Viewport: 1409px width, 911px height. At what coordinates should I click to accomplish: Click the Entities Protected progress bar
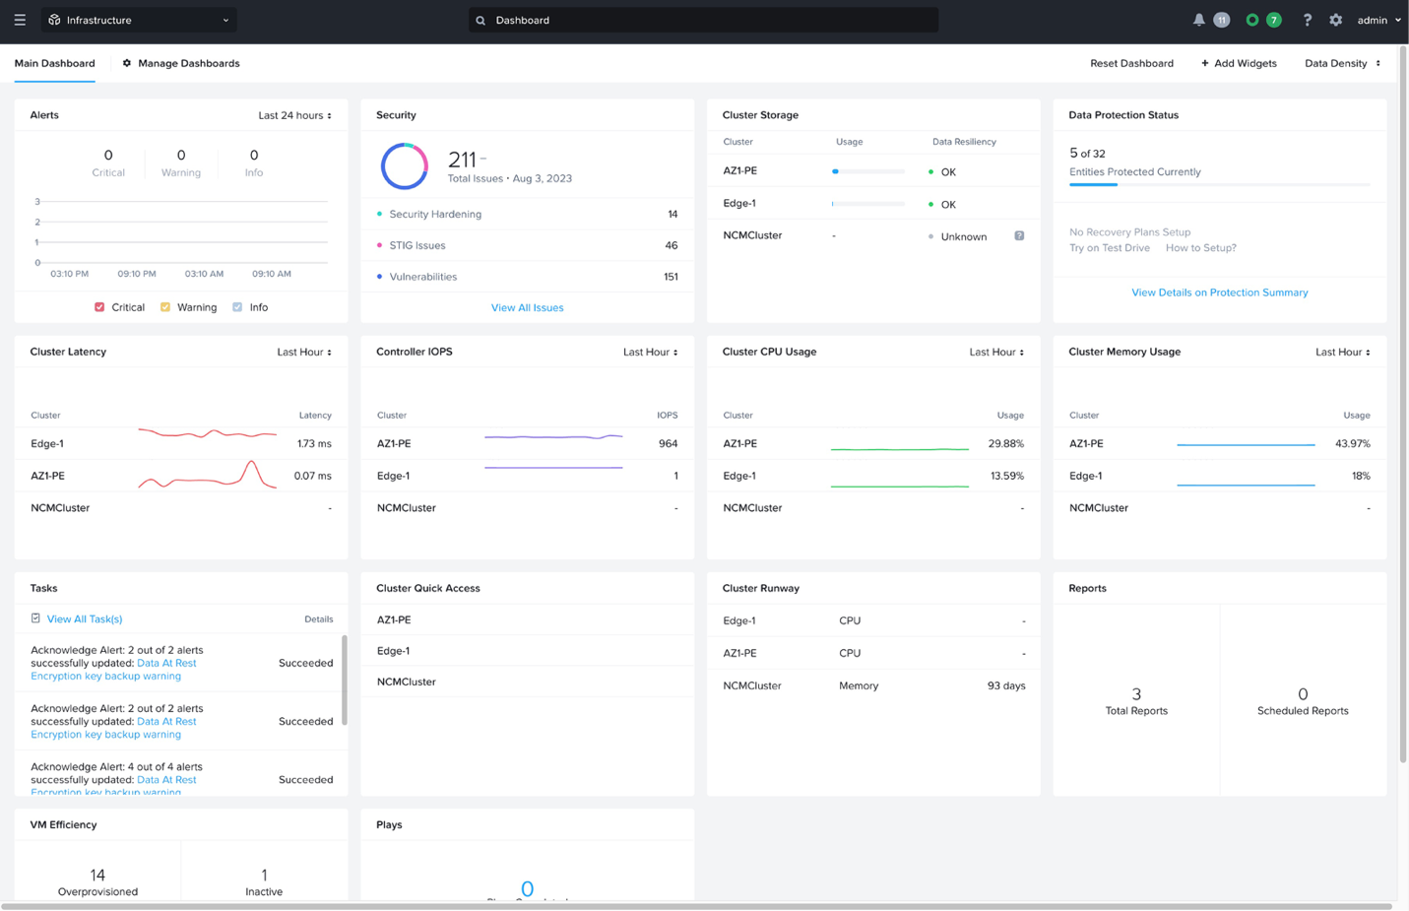pyautogui.click(x=1219, y=184)
